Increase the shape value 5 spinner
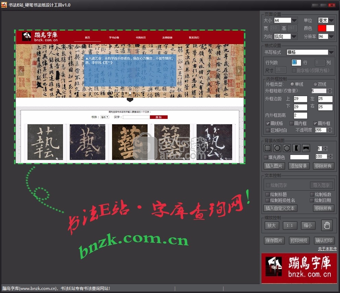340x293 pixels. pos(325,147)
